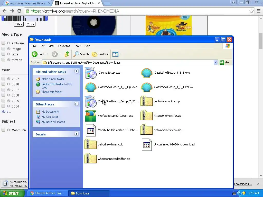Click Publish this folder to the Web

click(57, 86)
